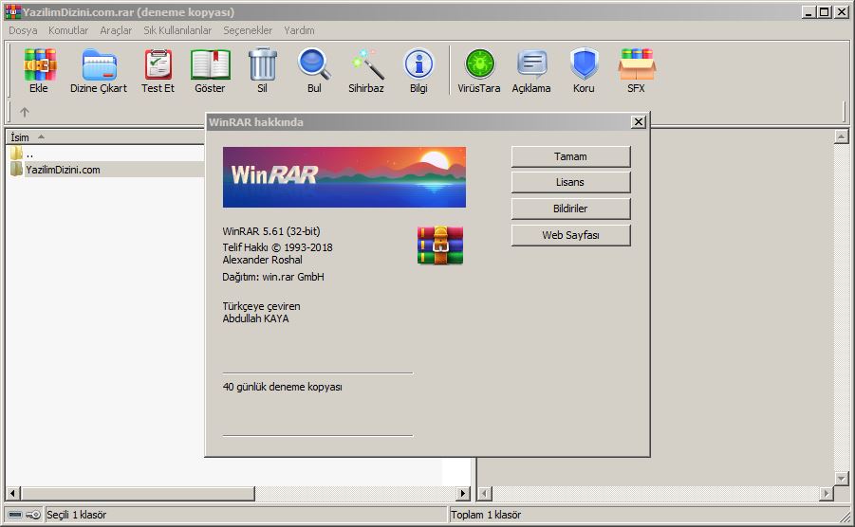Click 'Telif Hakkı © 1993-2018' text

pos(277,247)
